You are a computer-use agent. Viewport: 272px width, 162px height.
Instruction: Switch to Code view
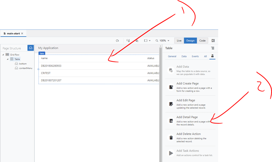202,41
